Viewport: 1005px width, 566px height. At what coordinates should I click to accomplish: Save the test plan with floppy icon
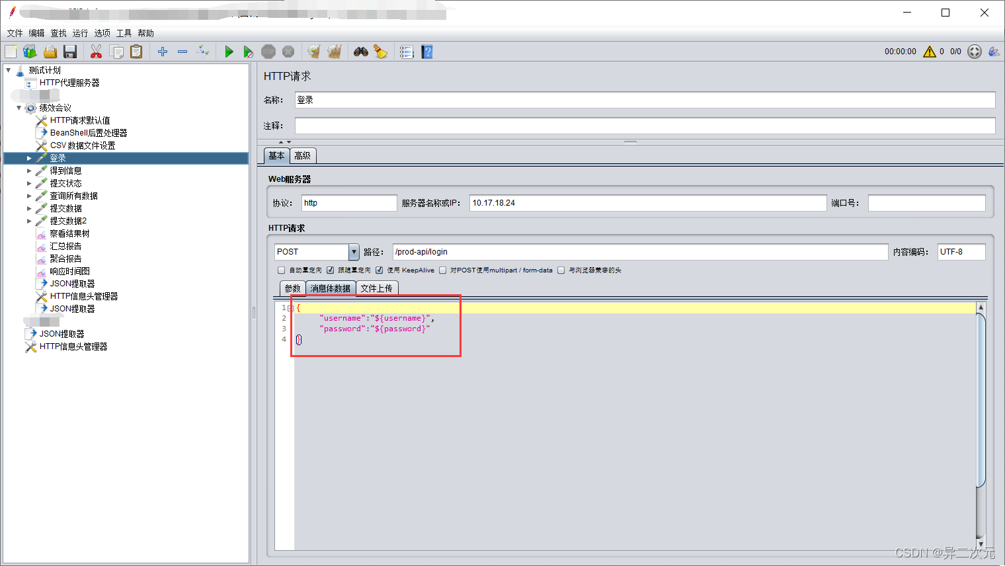tap(70, 52)
